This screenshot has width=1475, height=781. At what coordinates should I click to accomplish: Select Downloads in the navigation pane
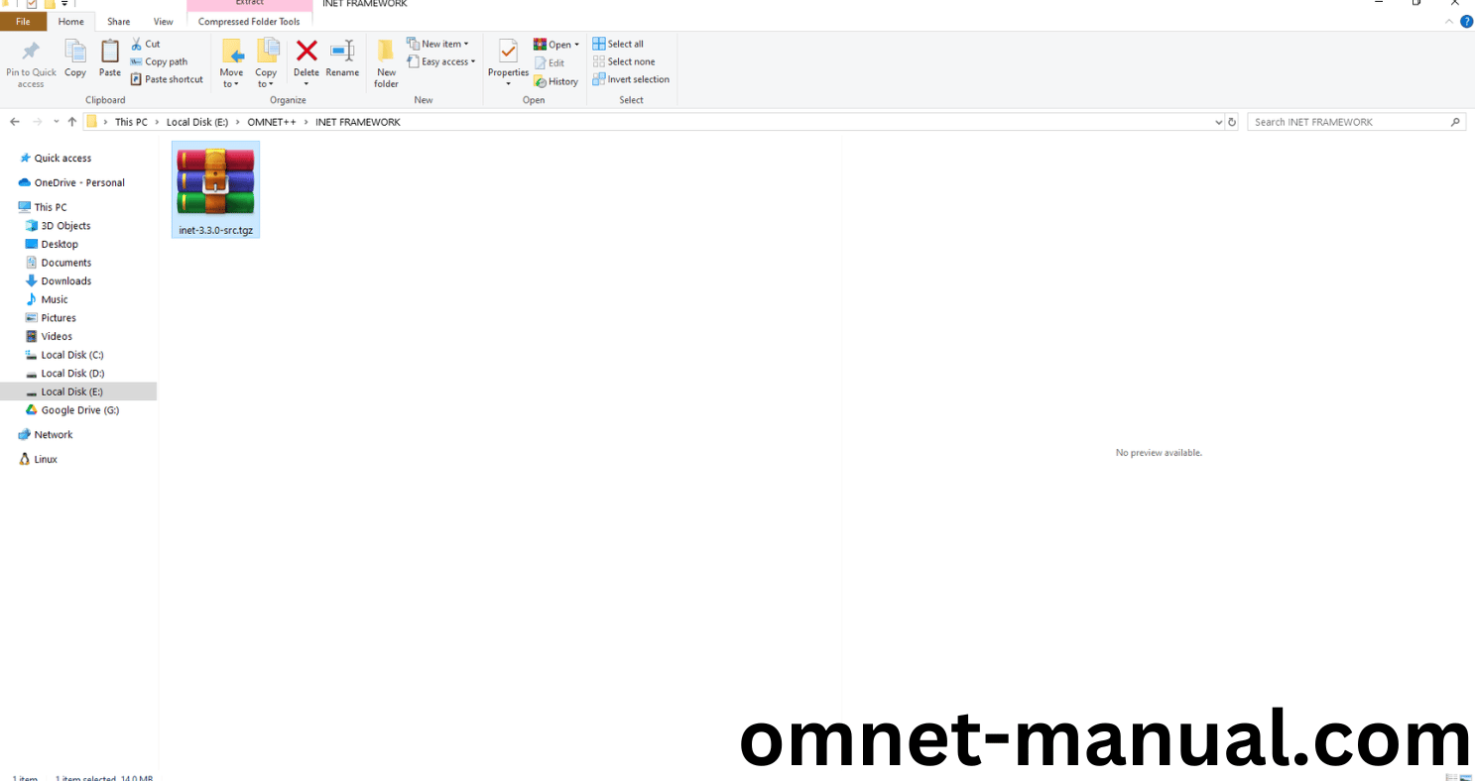(66, 280)
